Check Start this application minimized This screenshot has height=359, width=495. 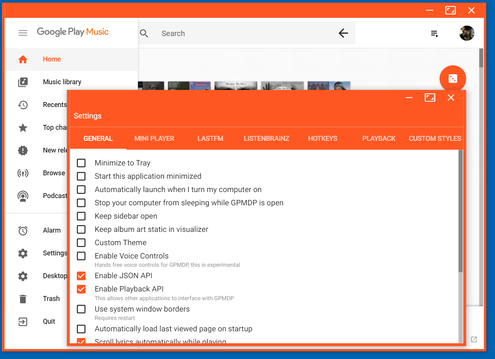pos(81,176)
